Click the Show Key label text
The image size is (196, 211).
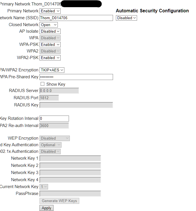click(56, 84)
